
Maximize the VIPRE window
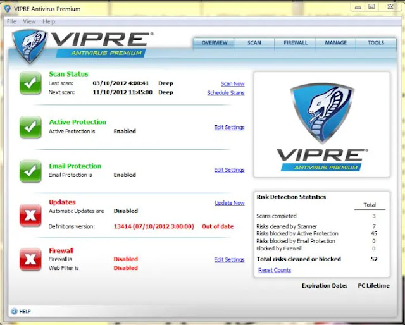click(x=371, y=7)
